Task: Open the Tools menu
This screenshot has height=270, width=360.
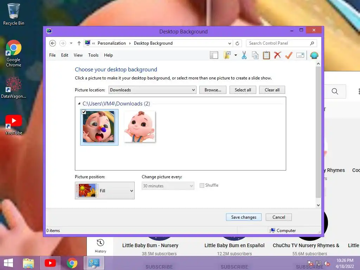Action: tap(93, 55)
